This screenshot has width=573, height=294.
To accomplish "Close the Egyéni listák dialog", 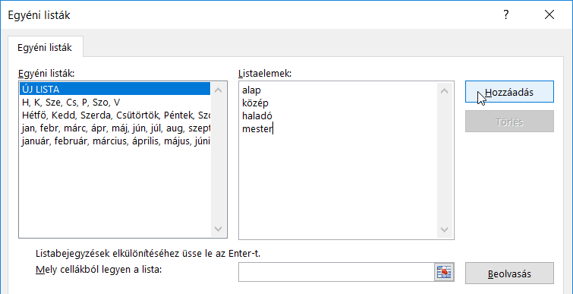I will tap(549, 14).
